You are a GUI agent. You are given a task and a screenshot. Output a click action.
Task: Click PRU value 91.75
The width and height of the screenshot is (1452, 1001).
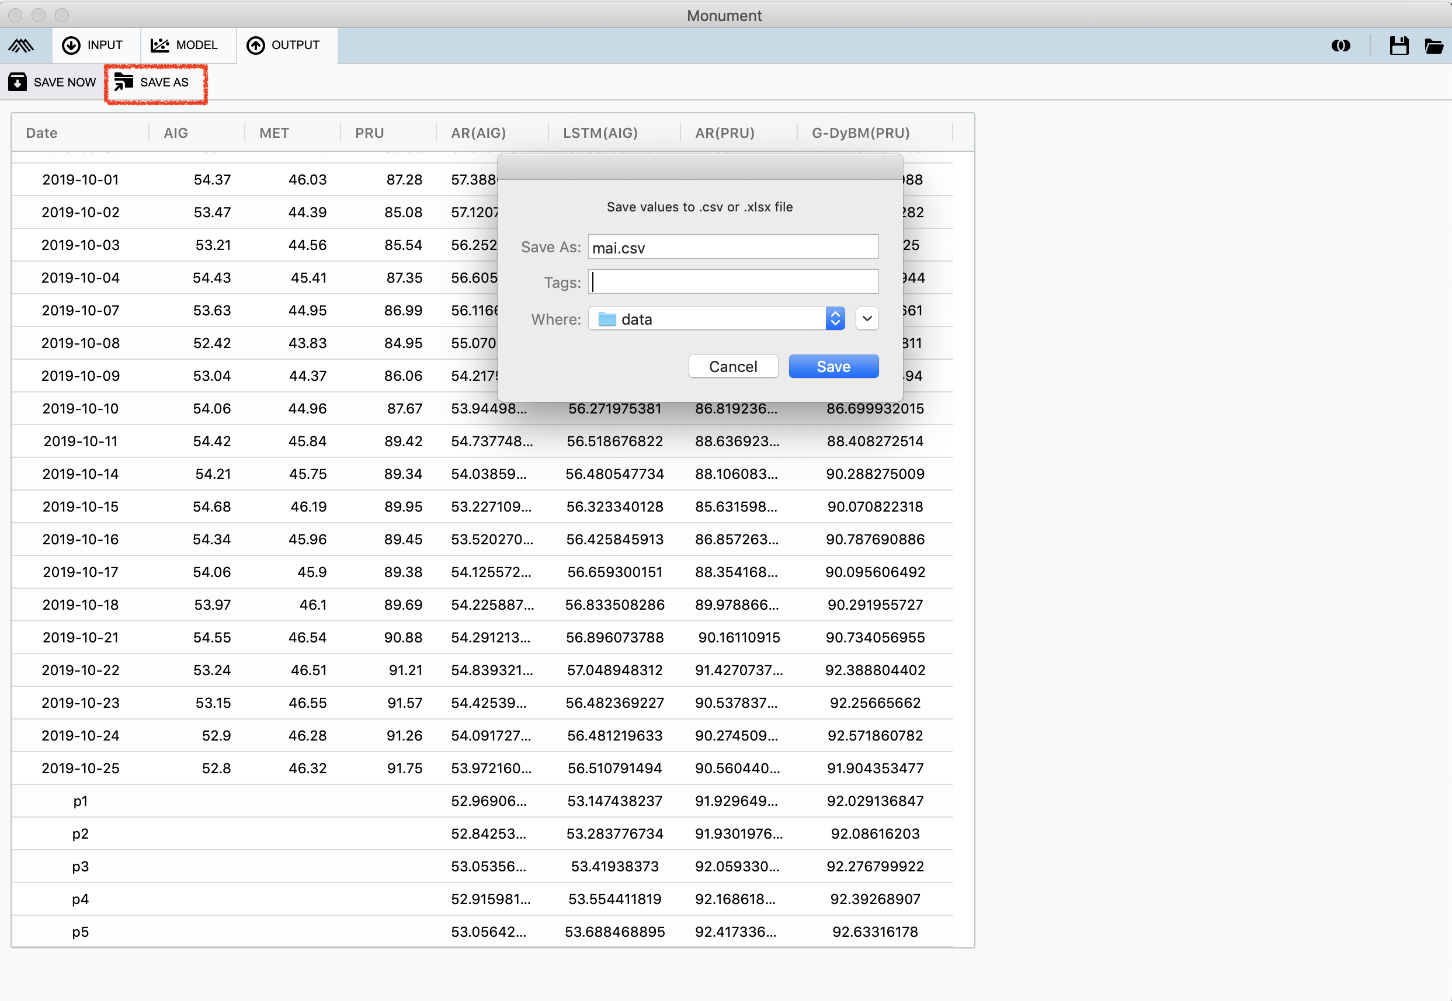[405, 769]
